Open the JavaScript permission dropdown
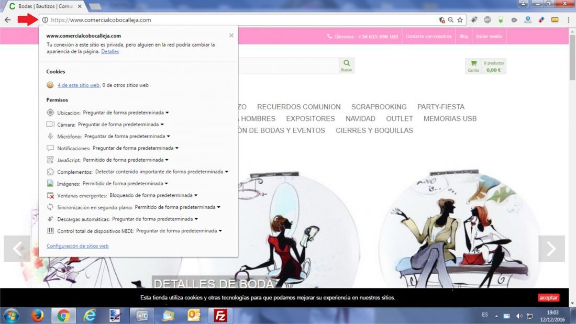The width and height of the screenshot is (576, 324). [x=126, y=160]
